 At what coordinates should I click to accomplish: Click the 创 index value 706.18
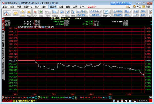[83, 97]
